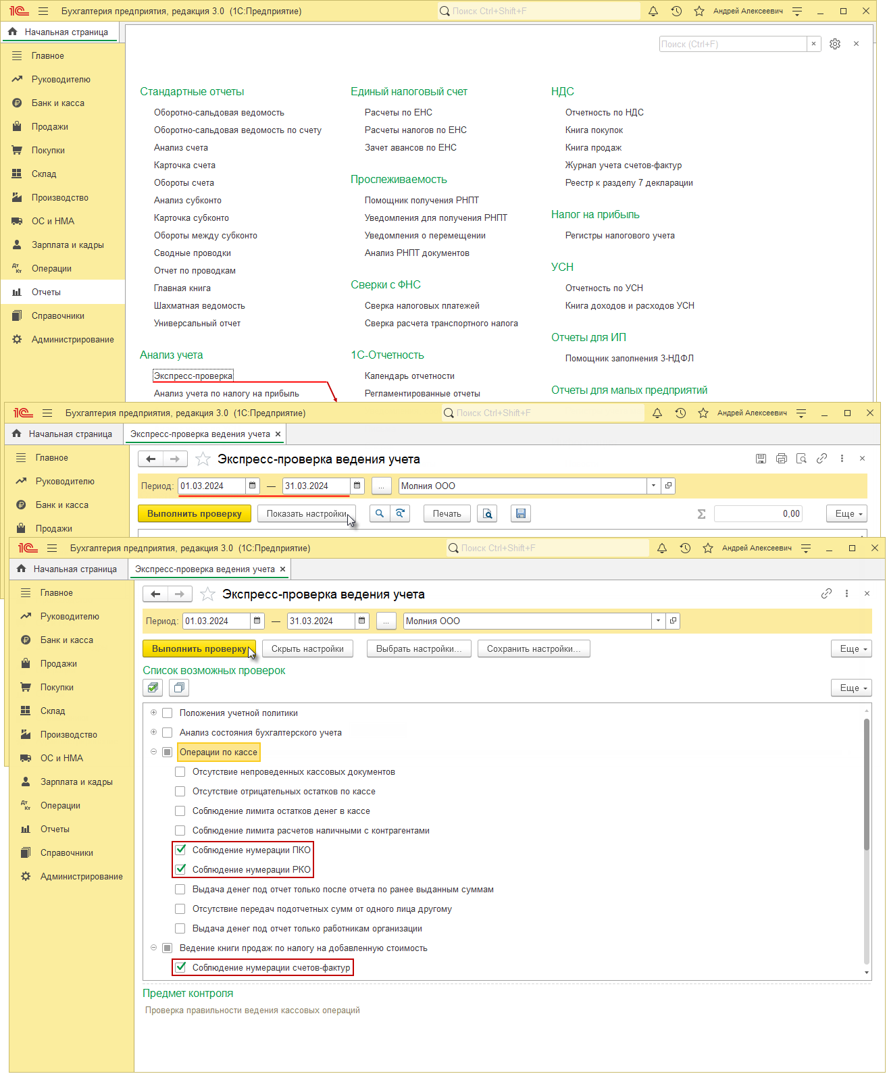The height and width of the screenshot is (1074, 887).
Task: Uncheck all items icon above the checks list
Action: point(179,688)
